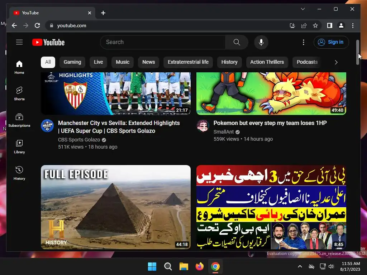This screenshot has width=367, height=275.
Task: Show more category chips with the right arrow
Action: tap(336, 62)
